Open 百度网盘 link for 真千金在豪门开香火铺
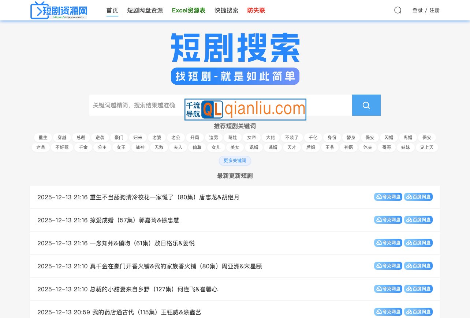The image size is (470, 318). tap(418, 265)
